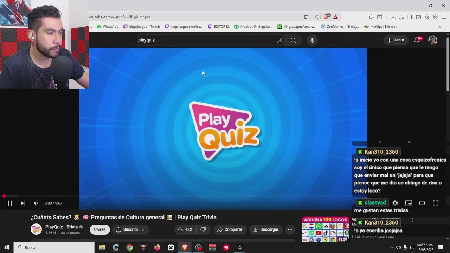Open more actions ellipsis under video
Viewport: 450px width, 253px height.
(290, 229)
